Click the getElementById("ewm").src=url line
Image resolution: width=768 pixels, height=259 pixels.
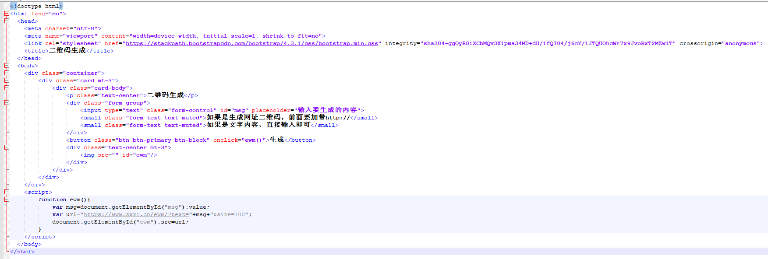[x=120, y=222]
